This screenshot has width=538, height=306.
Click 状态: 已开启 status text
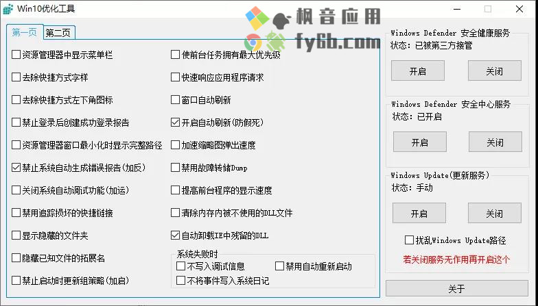[x=417, y=116]
